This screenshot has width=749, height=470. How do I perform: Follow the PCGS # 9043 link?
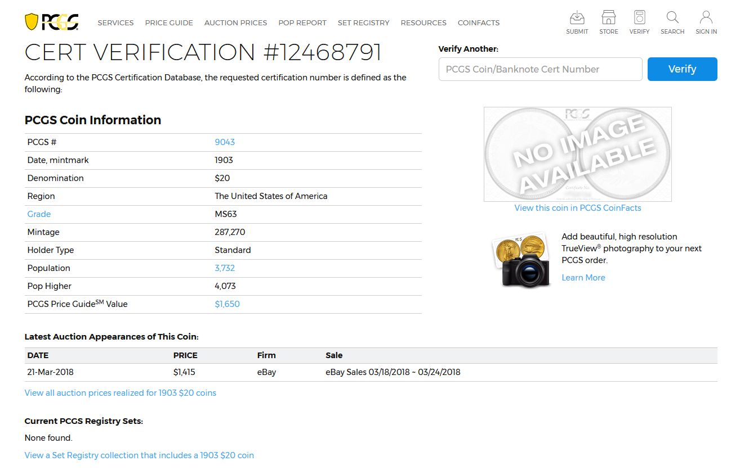pos(225,142)
